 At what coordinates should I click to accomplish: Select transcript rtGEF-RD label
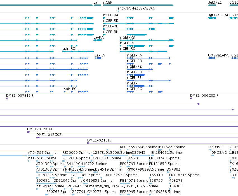(111, 21)
